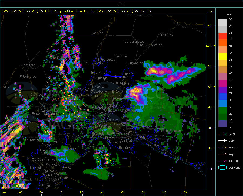
Task: Click the Zapata map label
Action: (x=66, y=168)
